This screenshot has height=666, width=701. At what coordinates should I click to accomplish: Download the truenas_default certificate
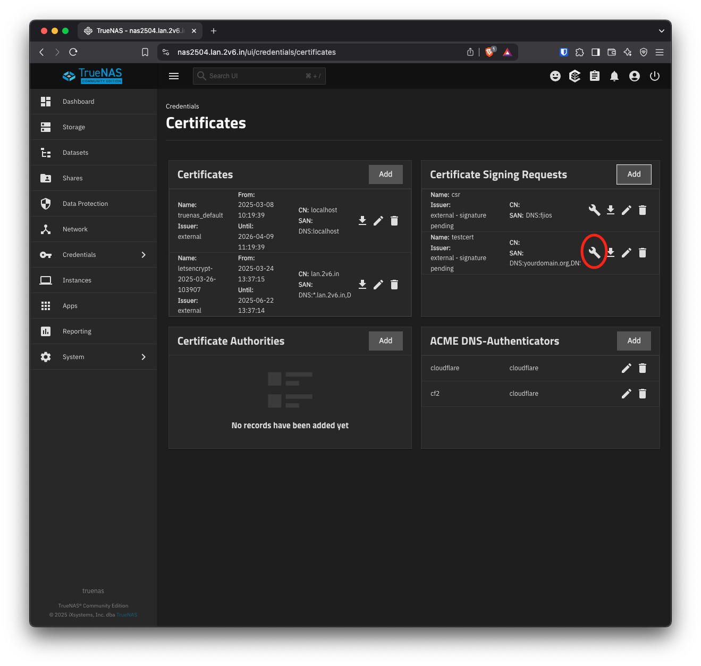[x=362, y=221]
